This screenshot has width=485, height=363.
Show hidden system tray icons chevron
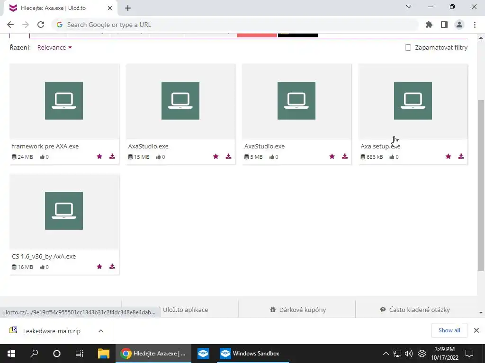(x=386, y=354)
